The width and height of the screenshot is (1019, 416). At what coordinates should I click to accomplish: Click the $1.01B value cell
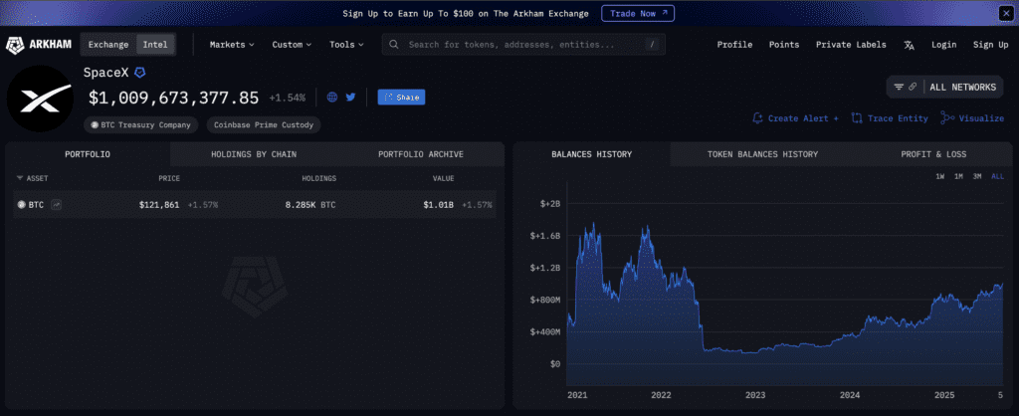click(438, 205)
